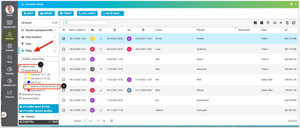Click the unpin icon in table toolbar

(275, 23)
